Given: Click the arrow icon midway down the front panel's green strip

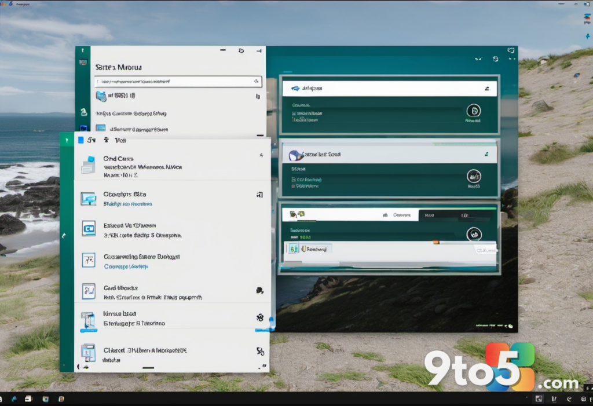Looking at the screenshot, I should coord(64,235).
